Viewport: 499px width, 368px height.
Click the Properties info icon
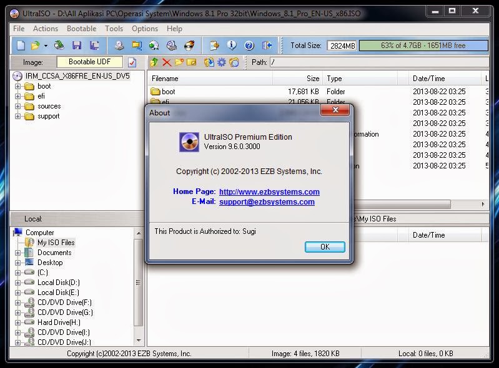pos(232,46)
